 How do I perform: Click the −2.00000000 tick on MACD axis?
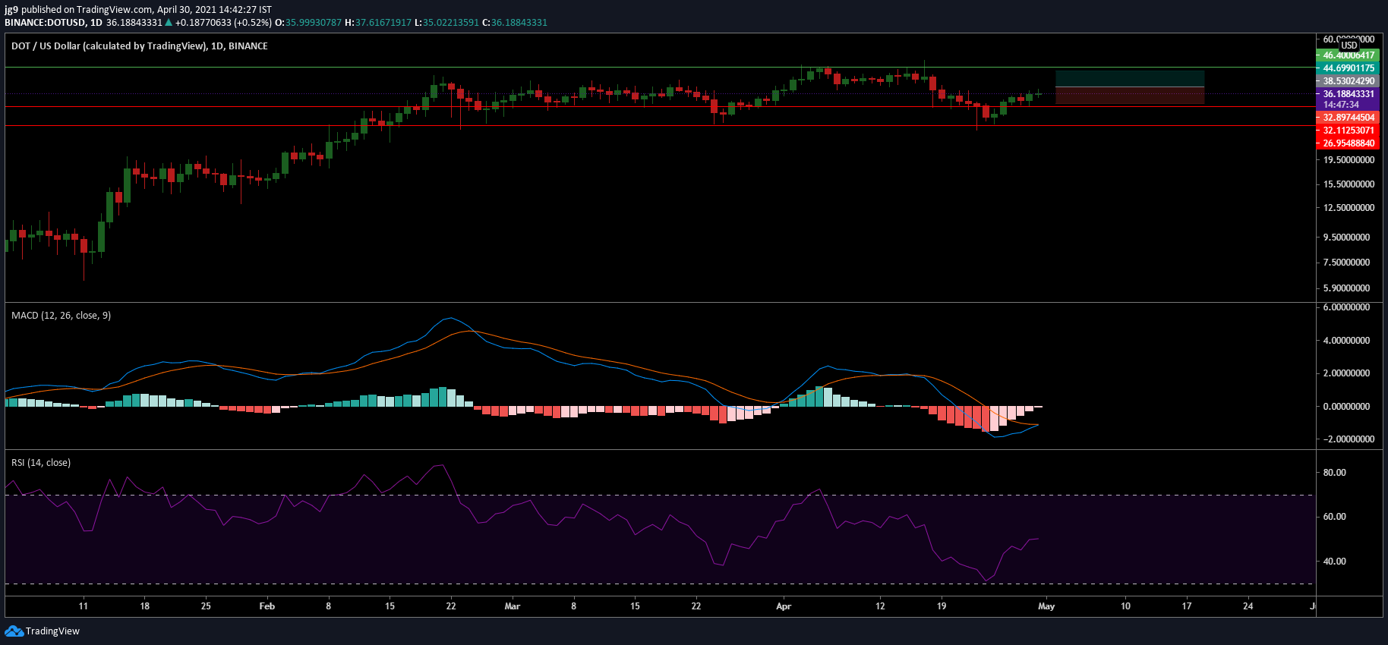pos(1349,439)
